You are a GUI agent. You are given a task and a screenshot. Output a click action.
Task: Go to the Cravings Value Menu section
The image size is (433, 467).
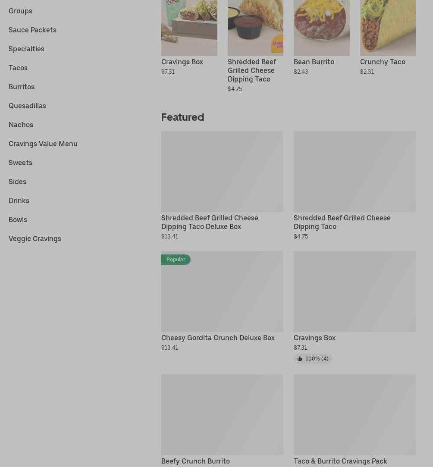pyautogui.click(x=43, y=144)
